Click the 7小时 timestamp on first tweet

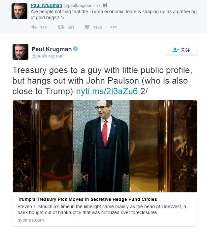coord(102,6)
